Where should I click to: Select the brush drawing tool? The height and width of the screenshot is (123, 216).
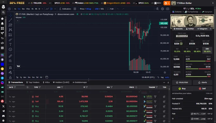10,40
